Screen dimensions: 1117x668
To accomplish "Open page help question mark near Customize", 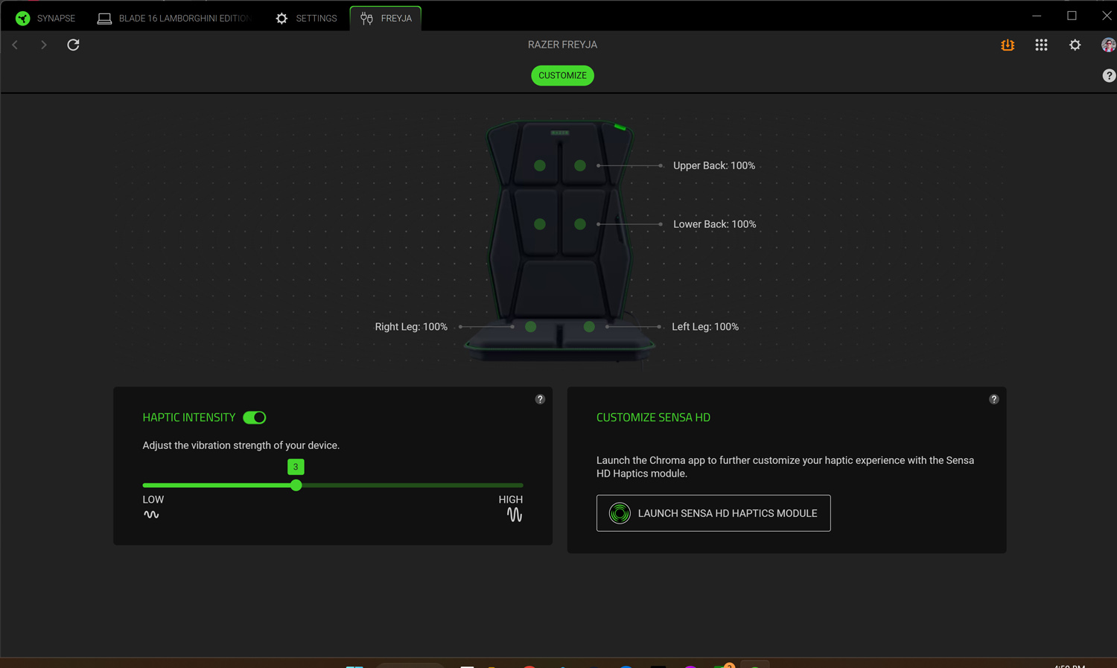I will click(1109, 75).
